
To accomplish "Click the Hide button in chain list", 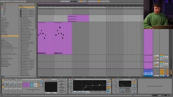I will point(41,81).
